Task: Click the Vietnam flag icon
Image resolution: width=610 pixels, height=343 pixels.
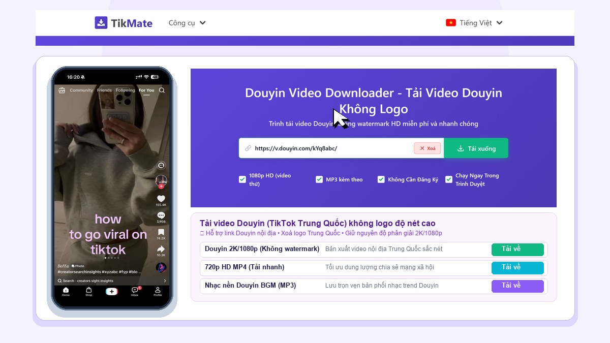Action: (450, 23)
